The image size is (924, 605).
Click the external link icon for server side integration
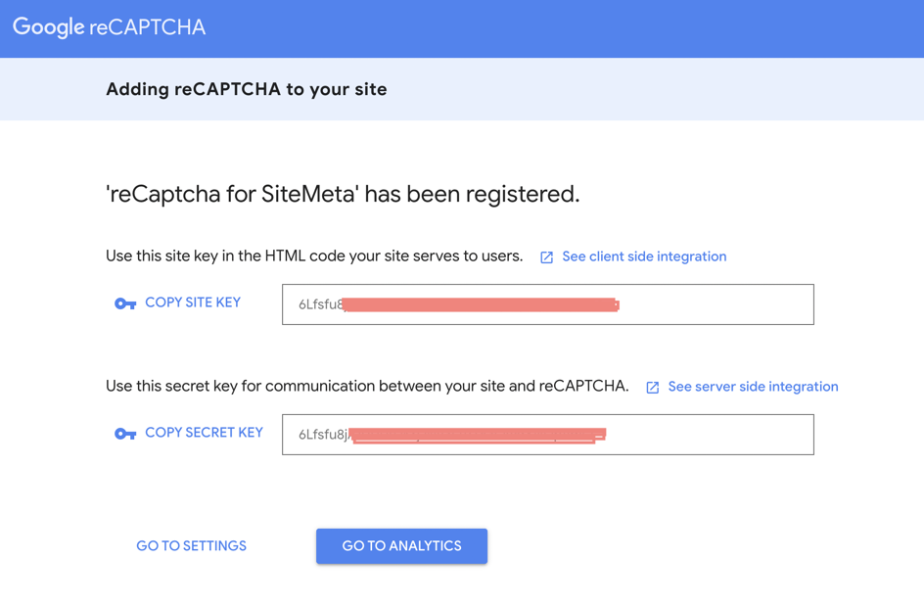[x=652, y=388]
